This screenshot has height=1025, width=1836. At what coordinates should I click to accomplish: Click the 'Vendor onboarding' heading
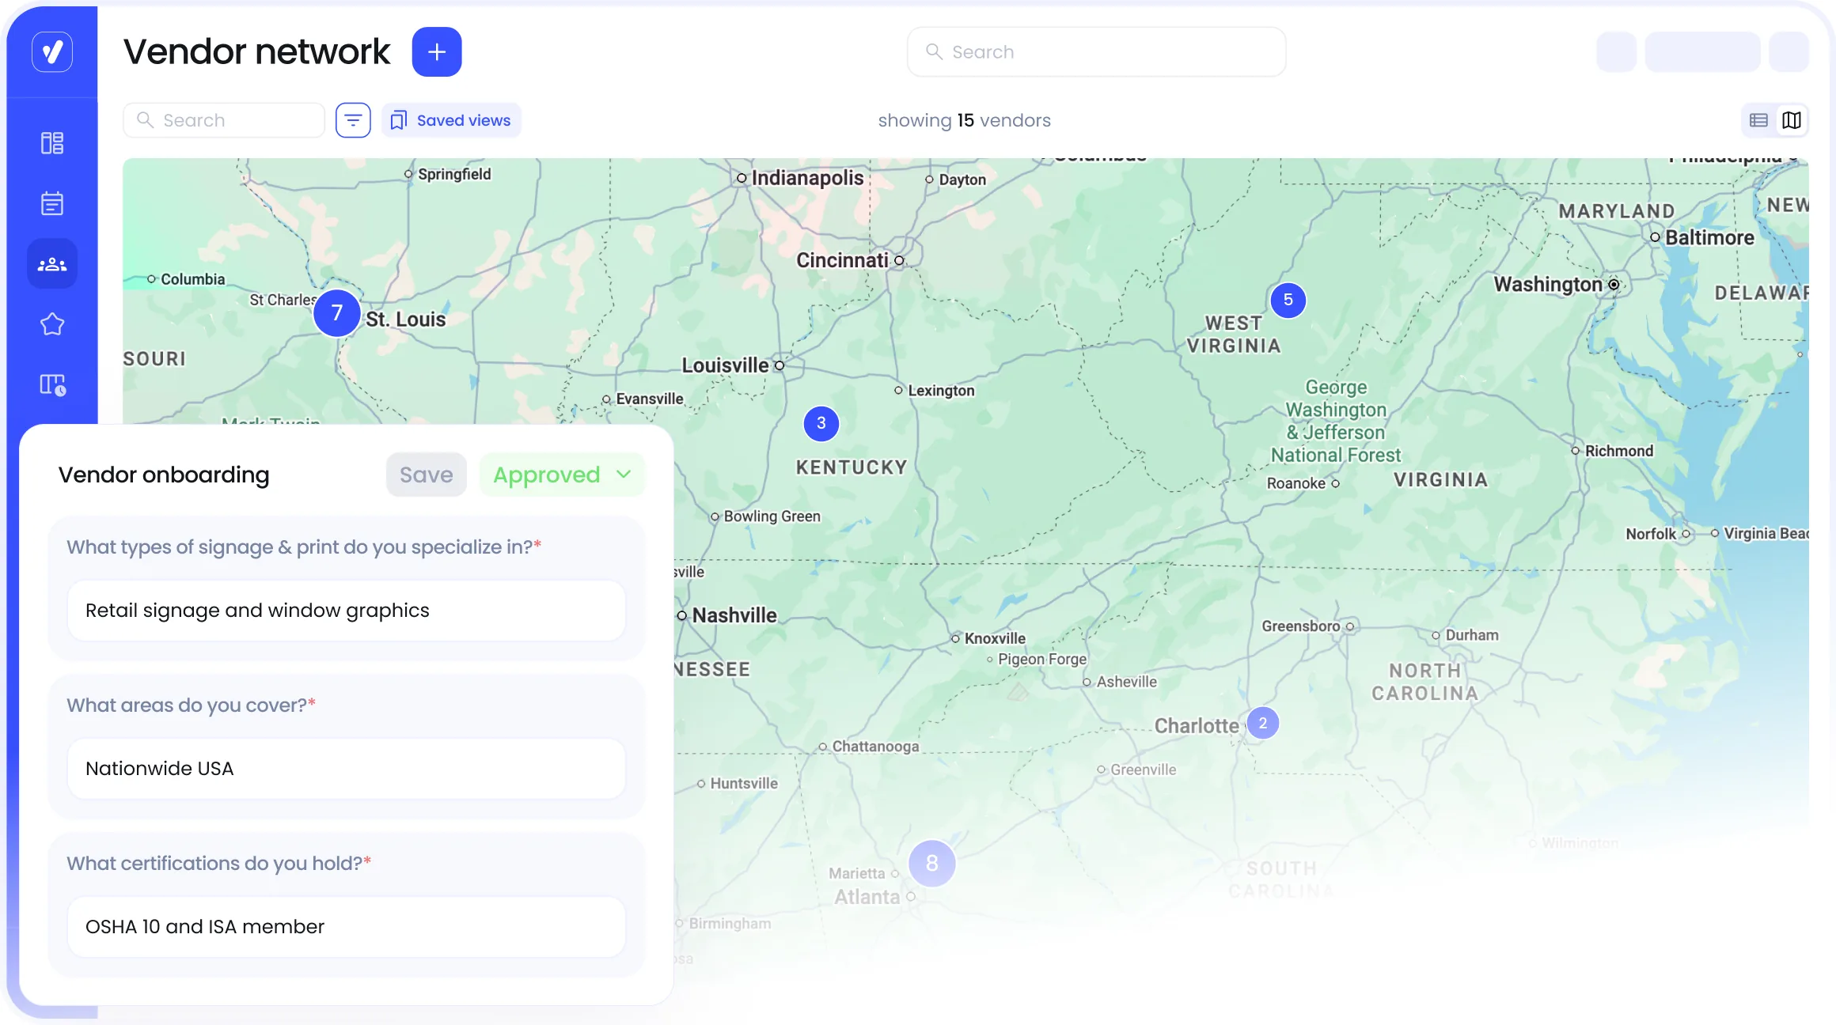tap(164, 475)
